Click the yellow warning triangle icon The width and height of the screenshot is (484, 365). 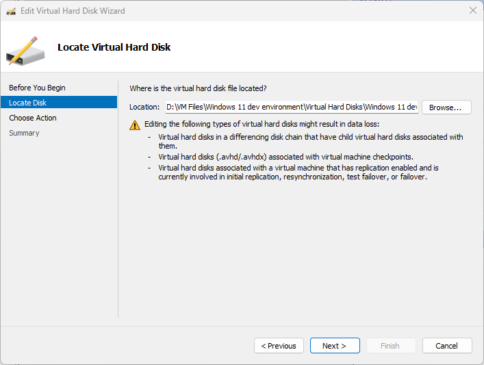pyautogui.click(x=135, y=125)
